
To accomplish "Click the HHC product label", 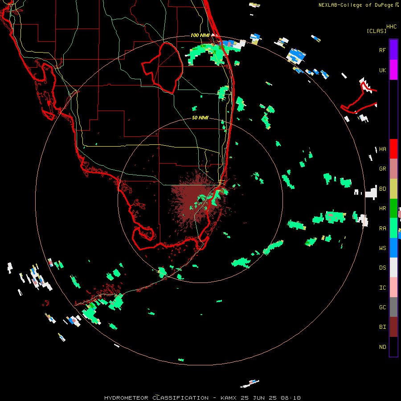I will [391, 27].
